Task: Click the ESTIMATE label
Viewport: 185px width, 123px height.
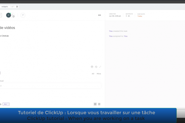Action: click(129, 14)
